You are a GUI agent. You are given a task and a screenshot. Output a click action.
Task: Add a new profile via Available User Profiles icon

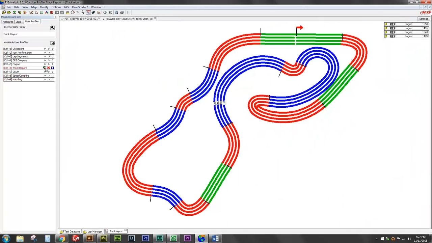52,43
